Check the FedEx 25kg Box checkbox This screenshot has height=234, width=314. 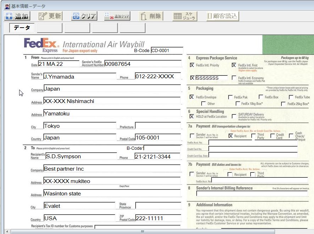283,104
